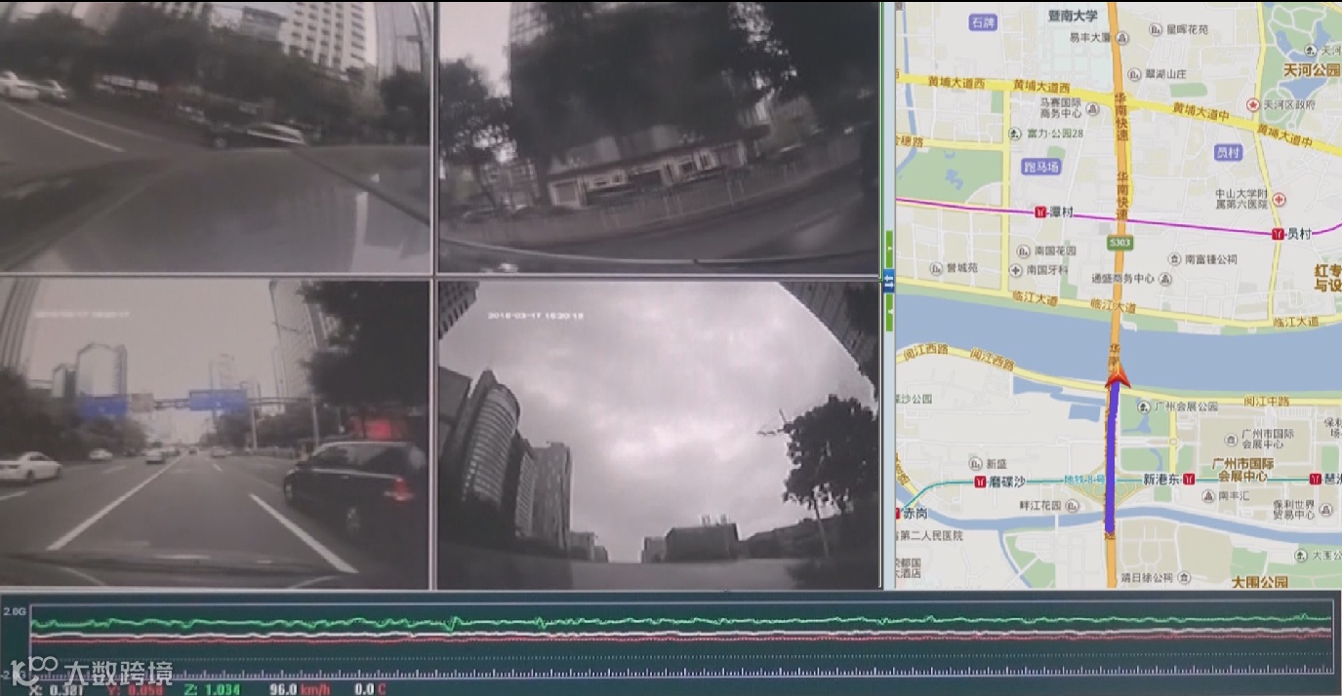Click the 誉城苑 map marker
Screen dimensions: 1342x696
(x=936, y=267)
